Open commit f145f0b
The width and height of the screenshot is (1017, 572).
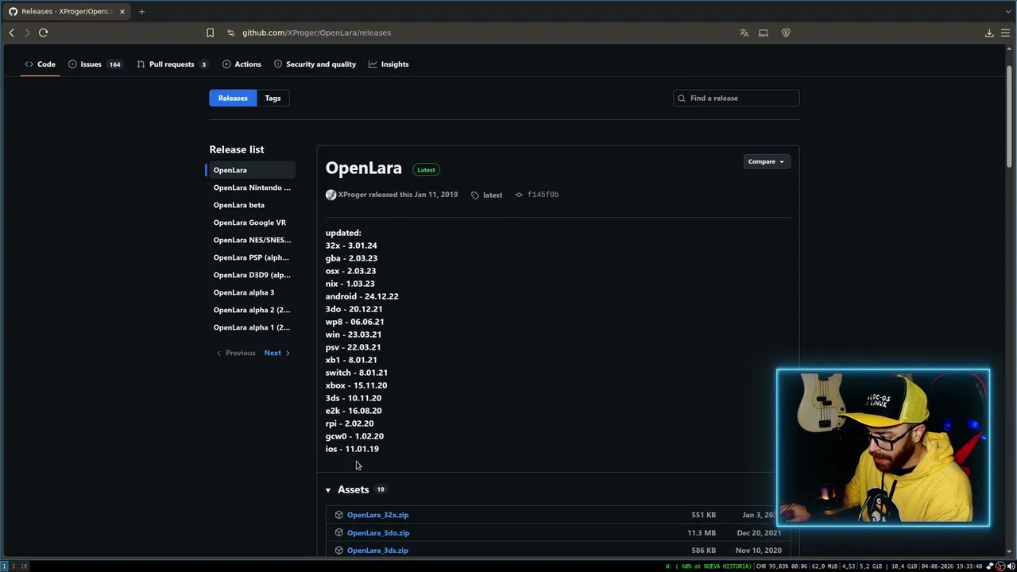[543, 195]
